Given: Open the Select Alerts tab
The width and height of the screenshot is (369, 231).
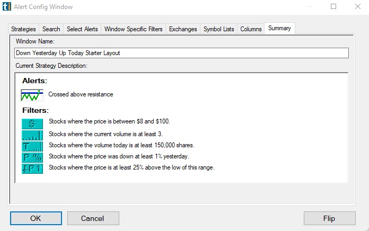Looking at the screenshot, I should (82, 29).
